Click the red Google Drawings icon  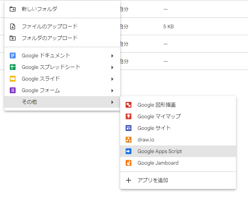pos(129,105)
